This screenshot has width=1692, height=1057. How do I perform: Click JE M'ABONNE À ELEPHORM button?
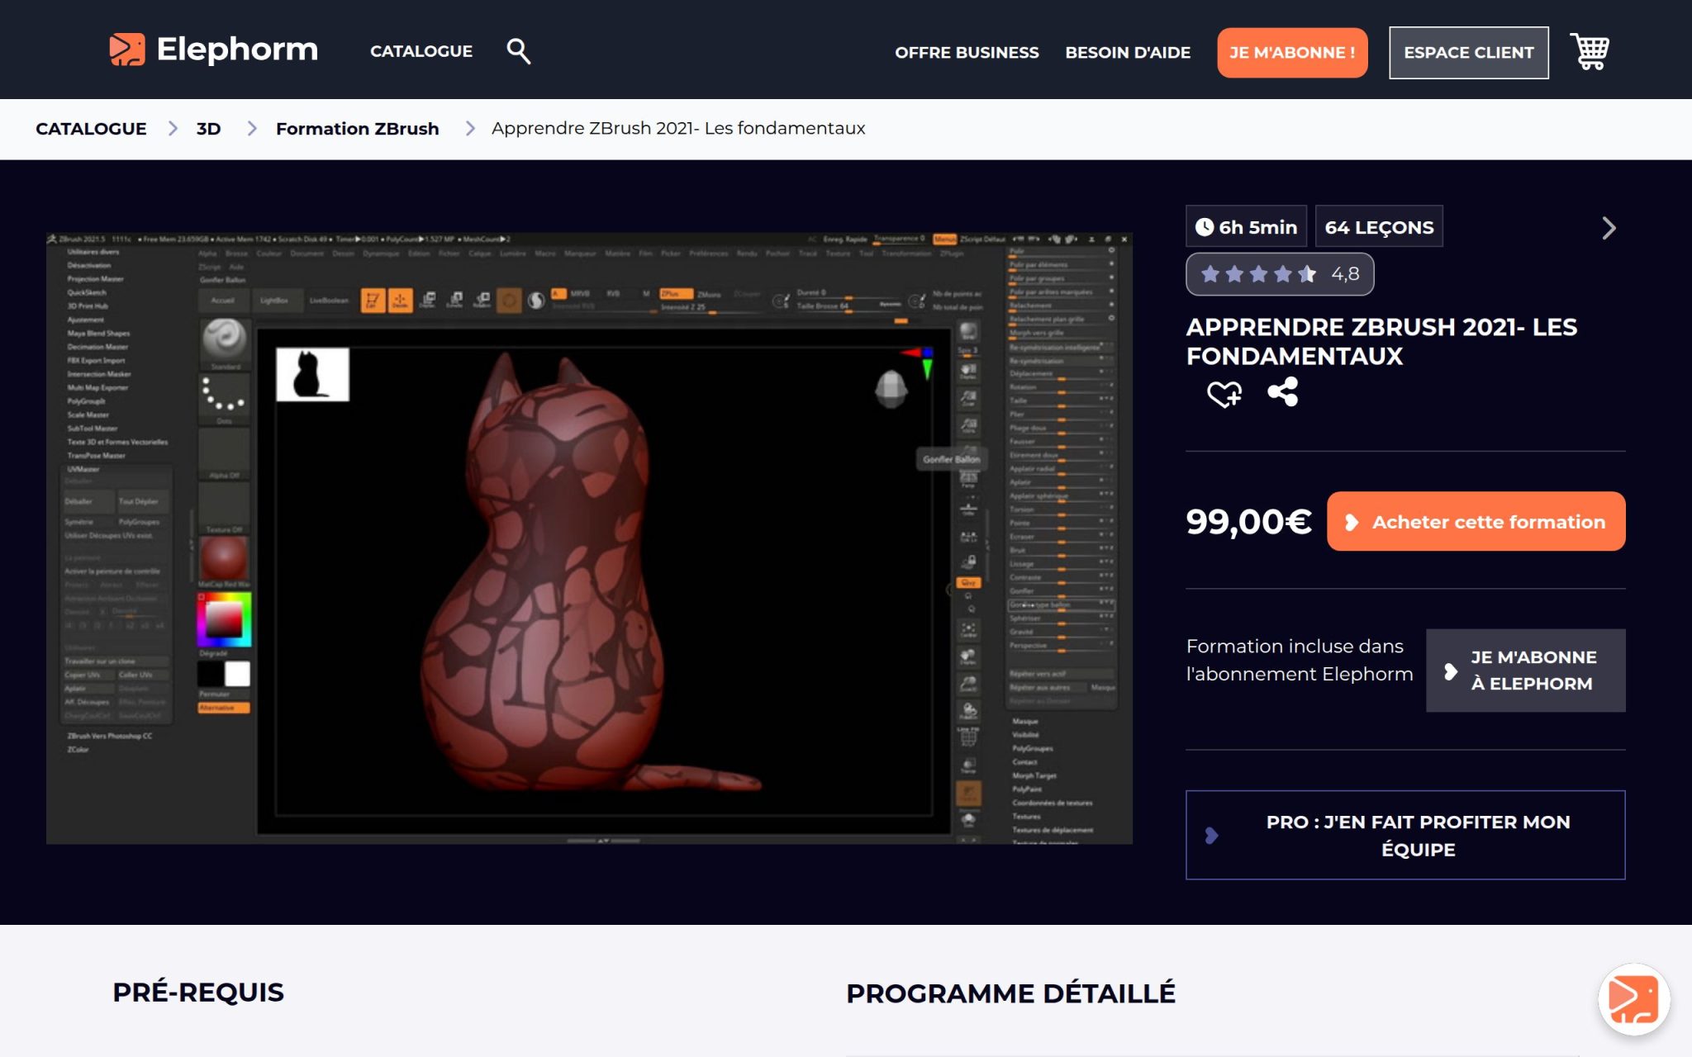[x=1526, y=671]
